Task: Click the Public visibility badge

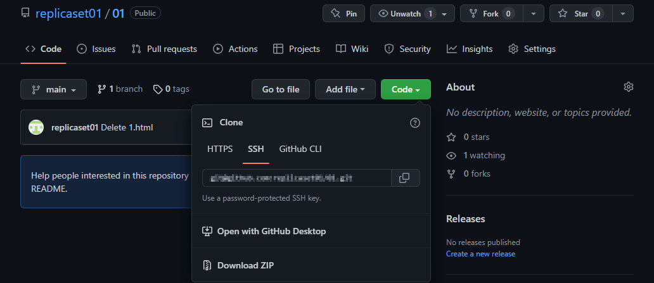Action: click(x=145, y=13)
